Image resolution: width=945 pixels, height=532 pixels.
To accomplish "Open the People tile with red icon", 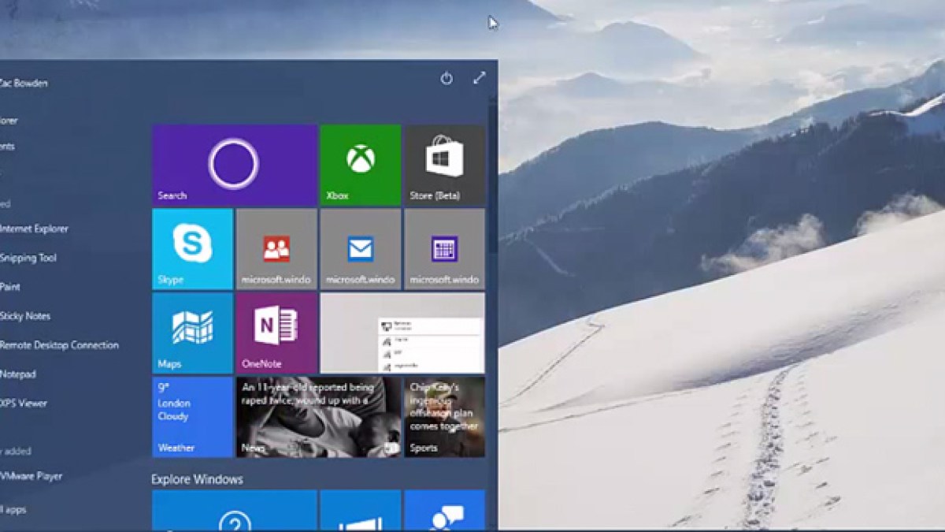I will pos(276,249).
